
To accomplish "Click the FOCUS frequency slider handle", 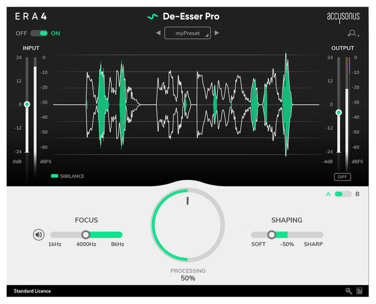I will click(86, 235).
